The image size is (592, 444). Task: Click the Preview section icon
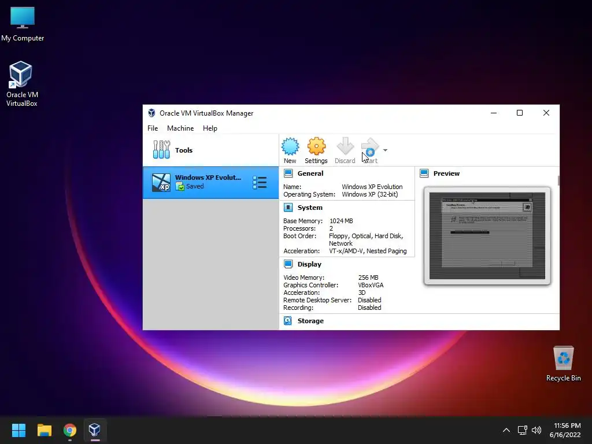tap(424, 173)
